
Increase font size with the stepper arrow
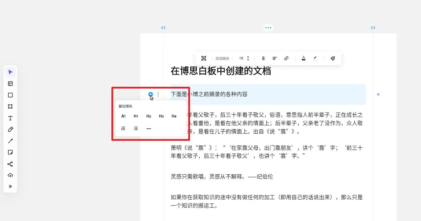[248, 56]
